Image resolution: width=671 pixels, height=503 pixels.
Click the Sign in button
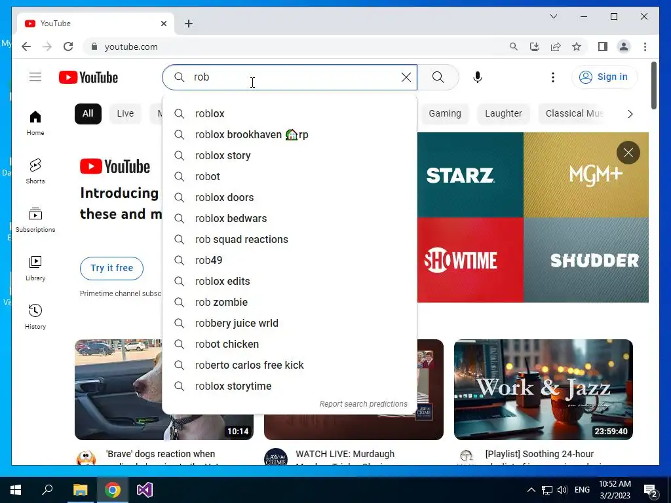coord(604,77)
